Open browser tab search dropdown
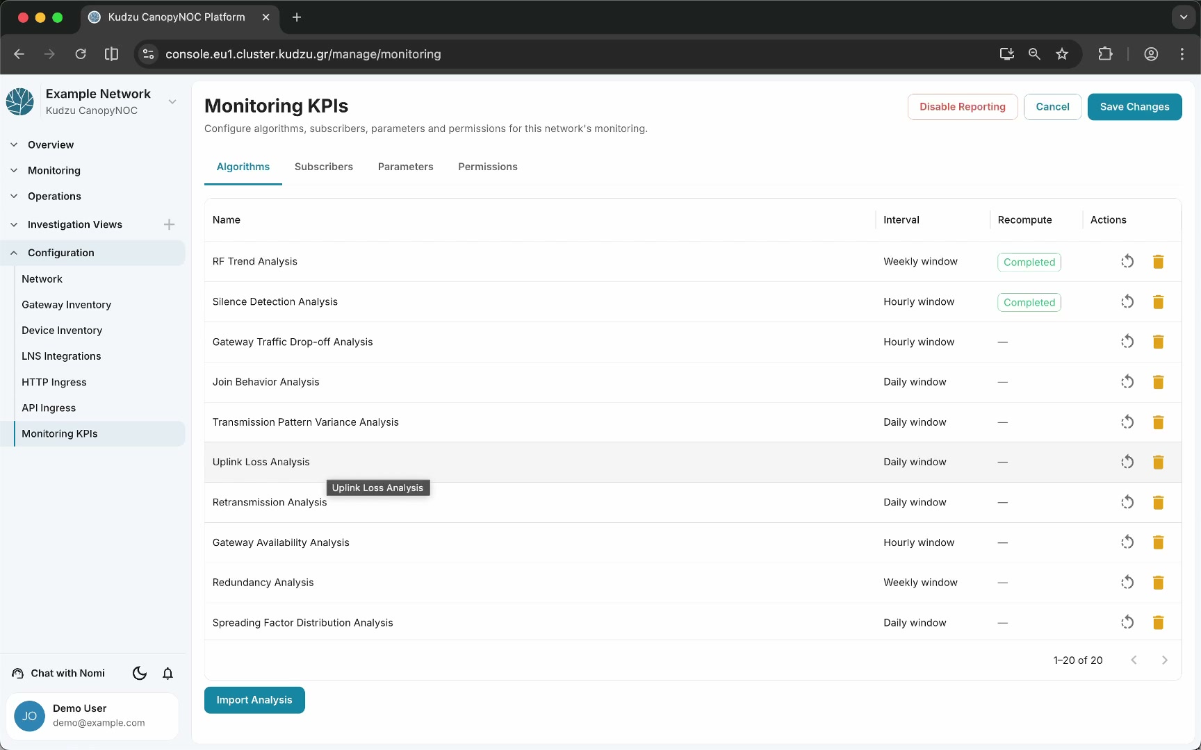 coord(1183,17)
